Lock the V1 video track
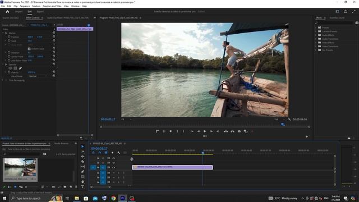Screen dimensions: 359x202 [x=98, y=167]
